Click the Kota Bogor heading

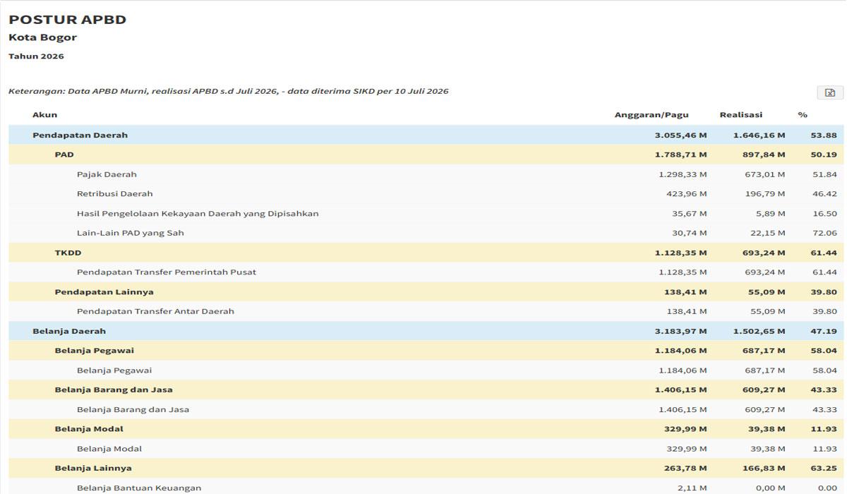point(42,37)
